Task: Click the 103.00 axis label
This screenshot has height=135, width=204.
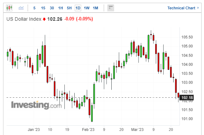Action: click(x=187, y=83)
